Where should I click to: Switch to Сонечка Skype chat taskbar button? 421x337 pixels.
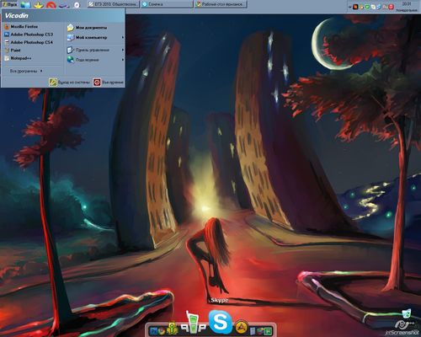(x=167, y=4)
